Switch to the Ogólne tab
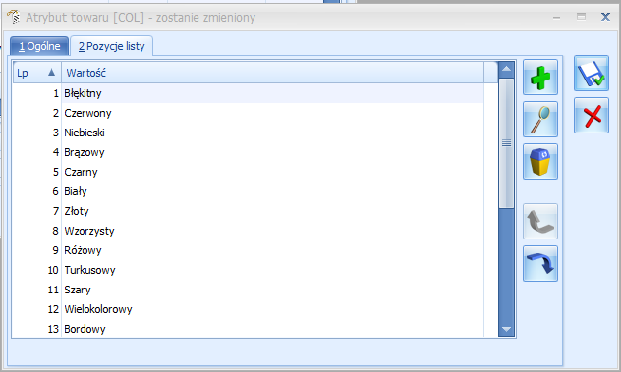The image size is (621, 372). pyautogui.click(x=39, y=46)
